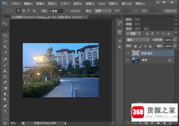
Task: Click the type layer filter icon
Action: pos(158,34)
